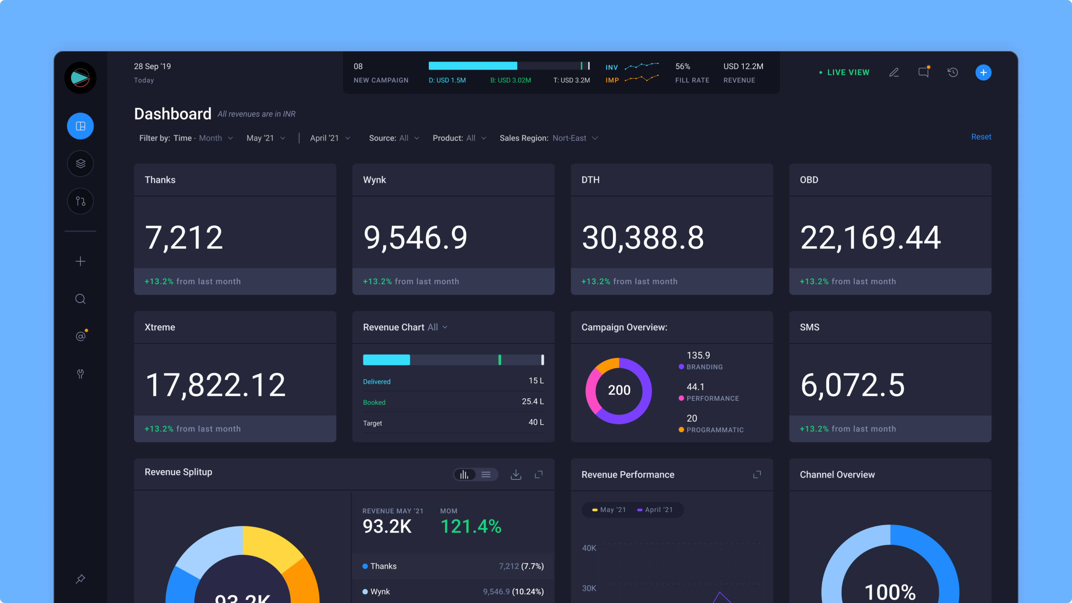Click the app logo in the sidebar
Viewport: 1072px width, 603px height.
click(80, 78)
